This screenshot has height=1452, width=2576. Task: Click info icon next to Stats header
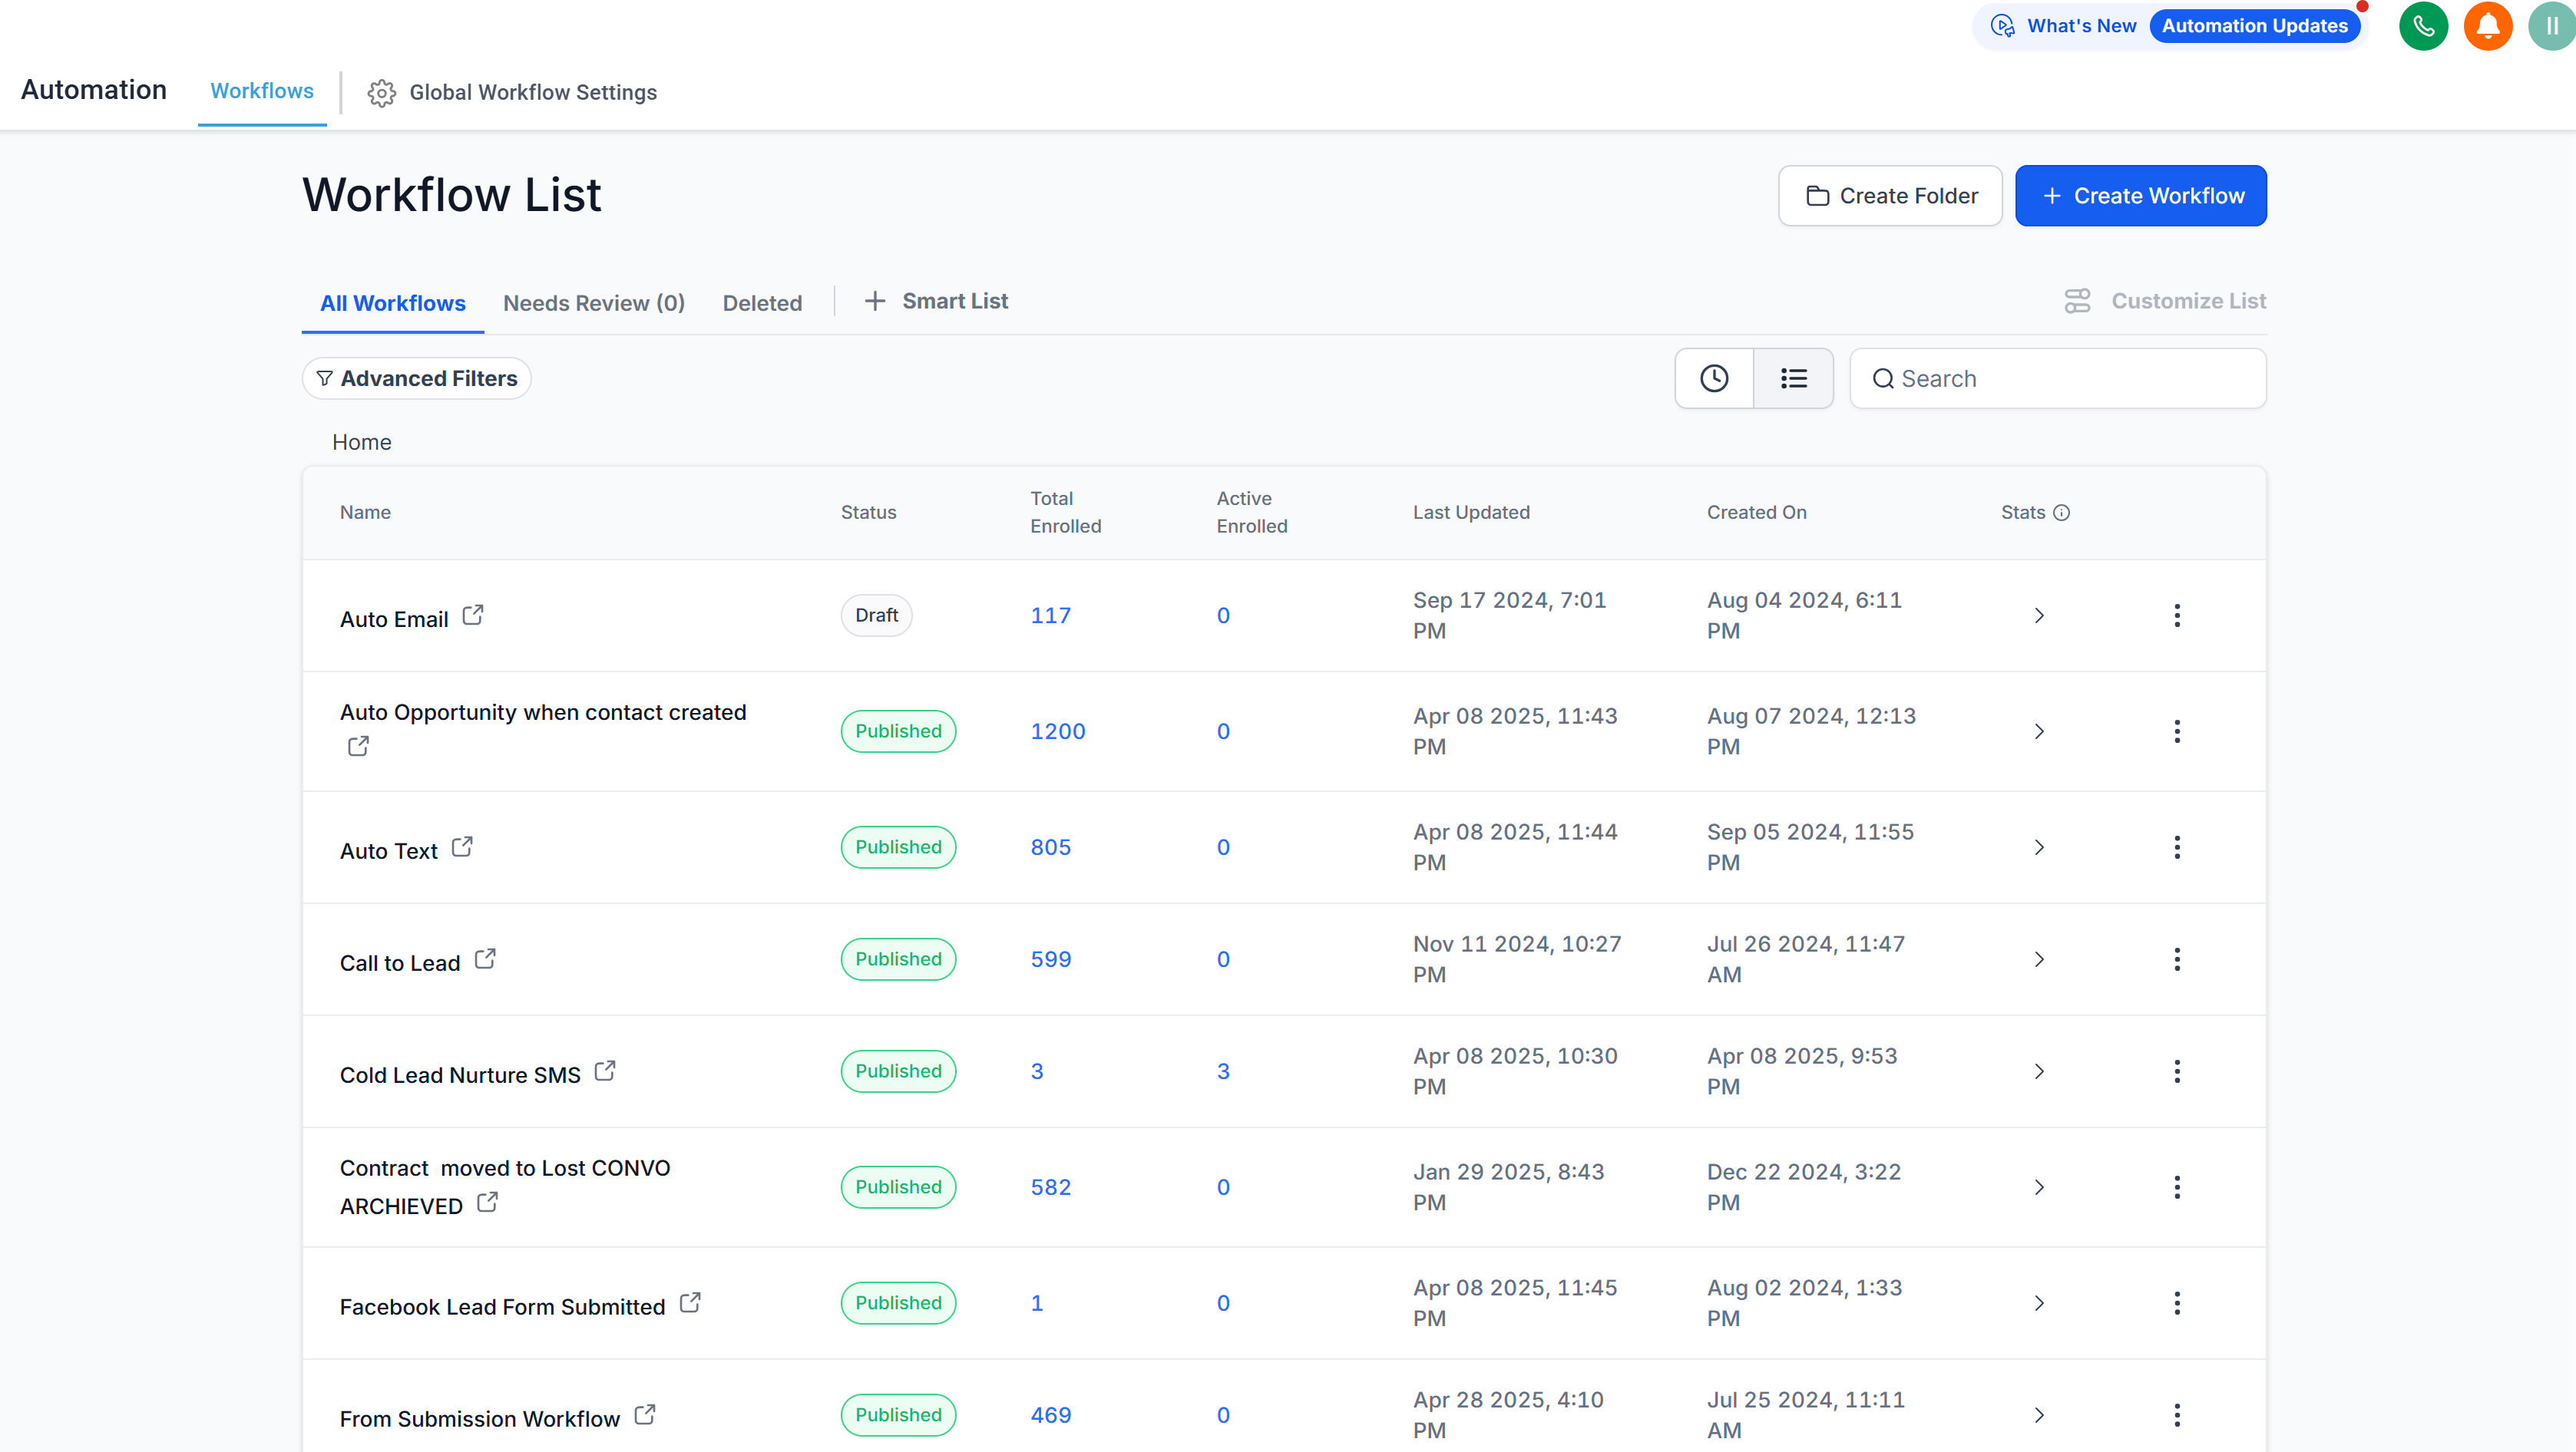pyautogui.click(x=2062, y=513)
